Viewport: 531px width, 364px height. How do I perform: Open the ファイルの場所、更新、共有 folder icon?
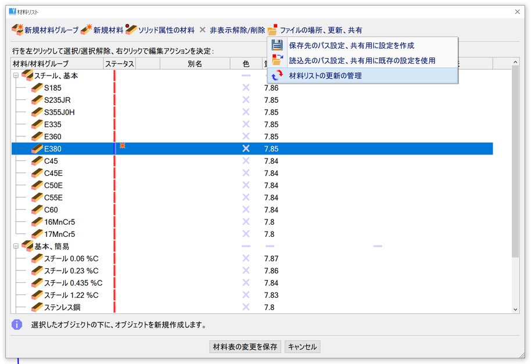click(x=272, y=30)
